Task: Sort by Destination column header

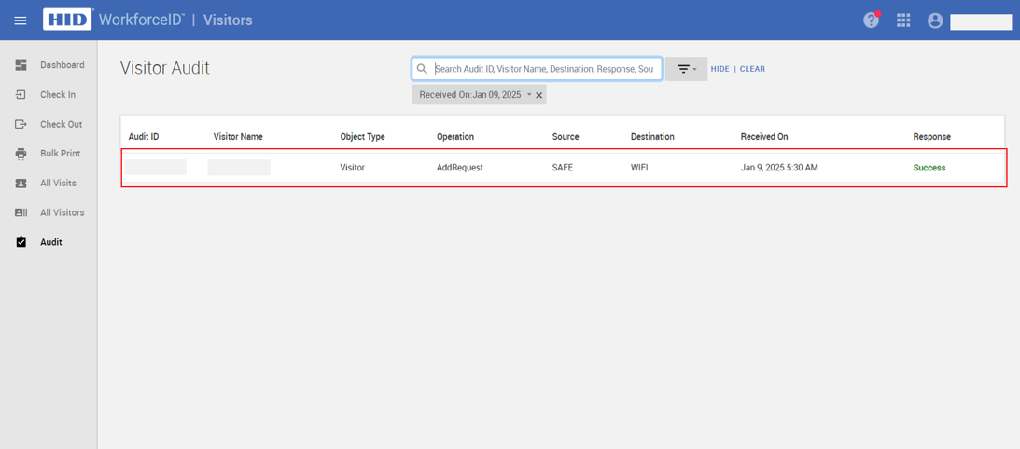Action: pos(652,136)
